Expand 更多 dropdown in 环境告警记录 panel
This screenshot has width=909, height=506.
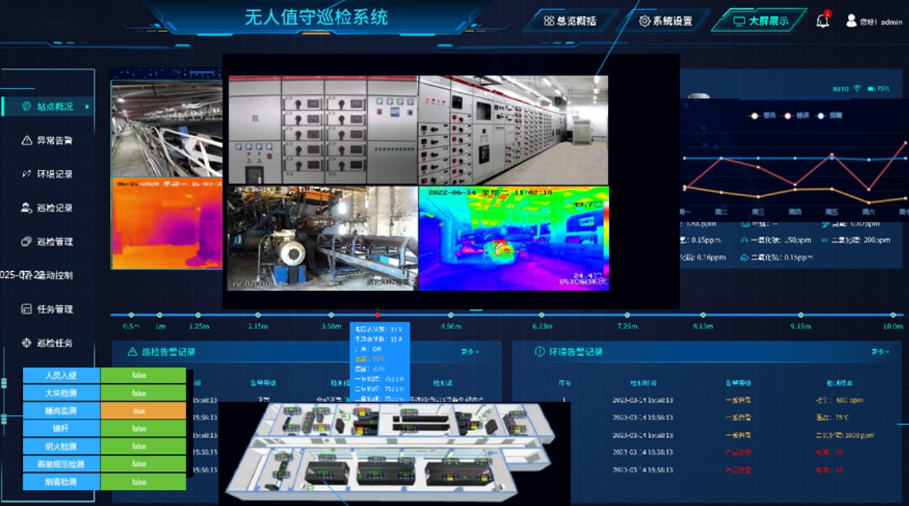click(879, 352)
